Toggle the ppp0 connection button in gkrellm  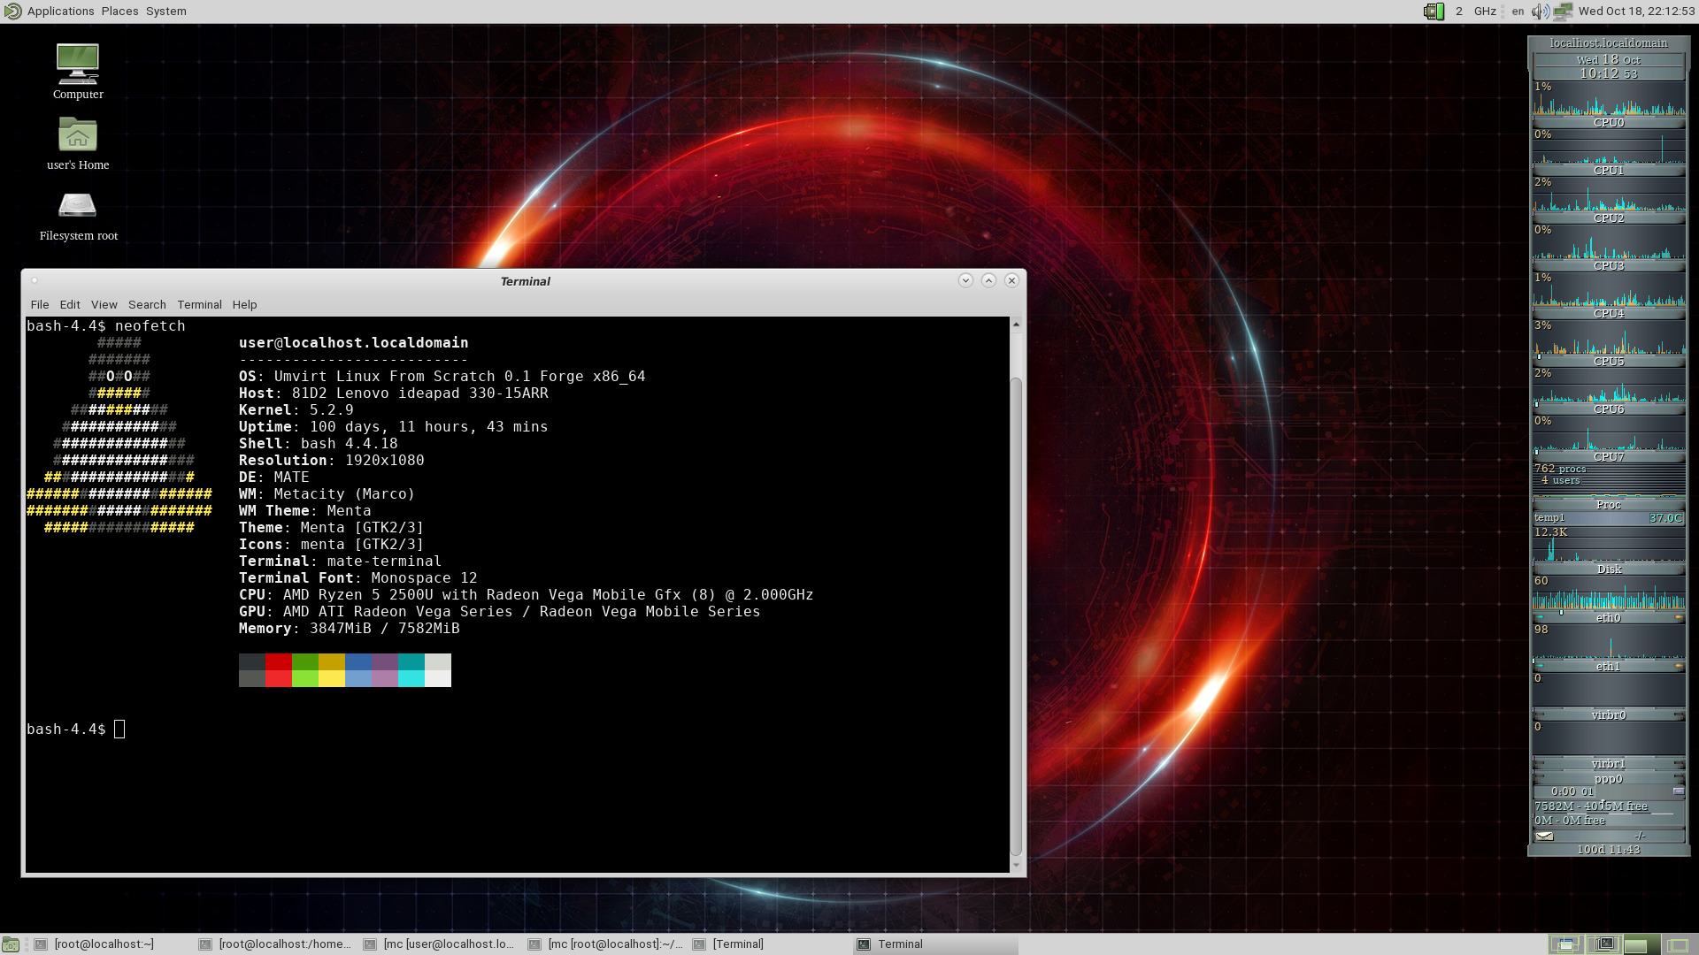[1678, 791]
